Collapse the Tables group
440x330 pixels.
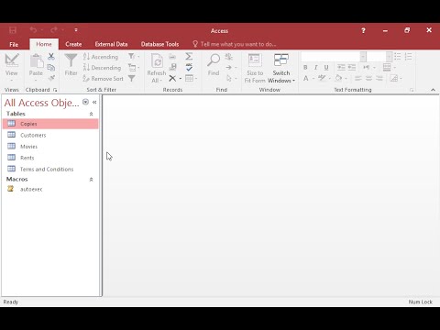91,114
